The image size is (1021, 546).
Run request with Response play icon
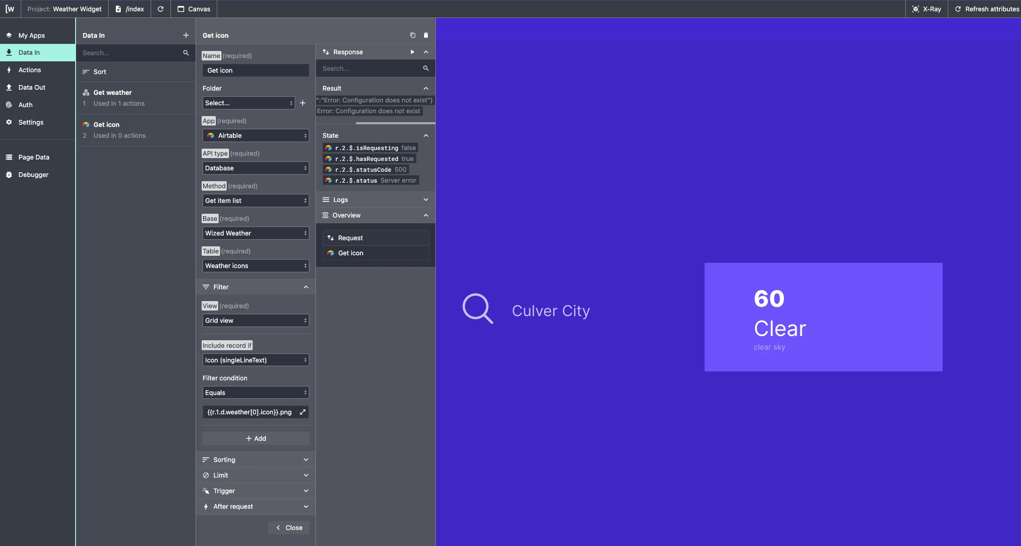coord(412,52)
